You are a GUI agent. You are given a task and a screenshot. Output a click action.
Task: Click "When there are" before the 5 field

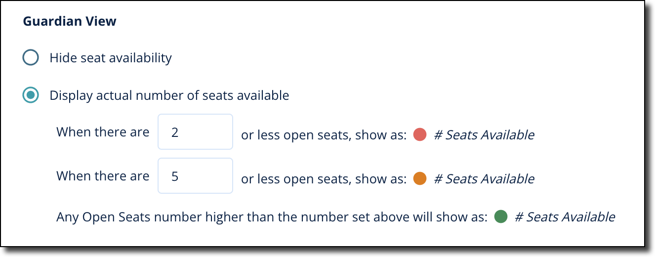pos(103,176)
